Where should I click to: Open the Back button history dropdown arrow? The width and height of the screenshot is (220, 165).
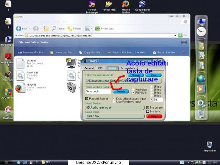coord(30,28)
